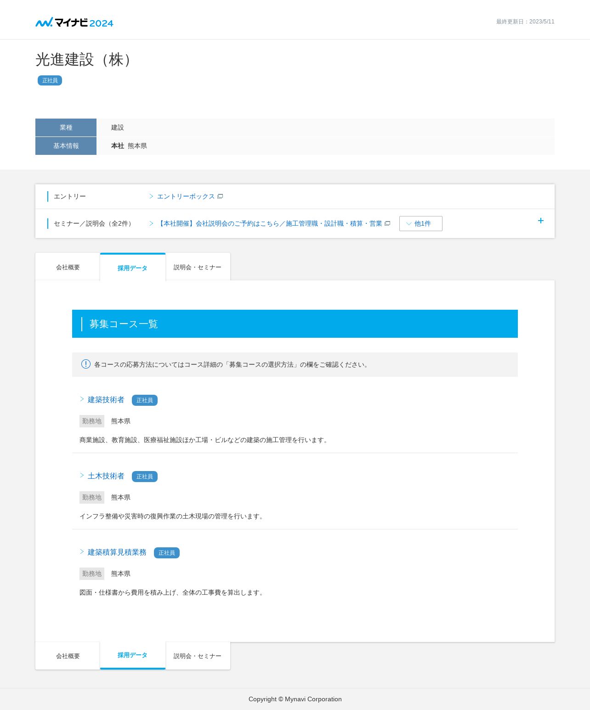The image size is (590, 710).
Task: Click description 商業施設、教育施設… text
Action: [x=205, y=440]
